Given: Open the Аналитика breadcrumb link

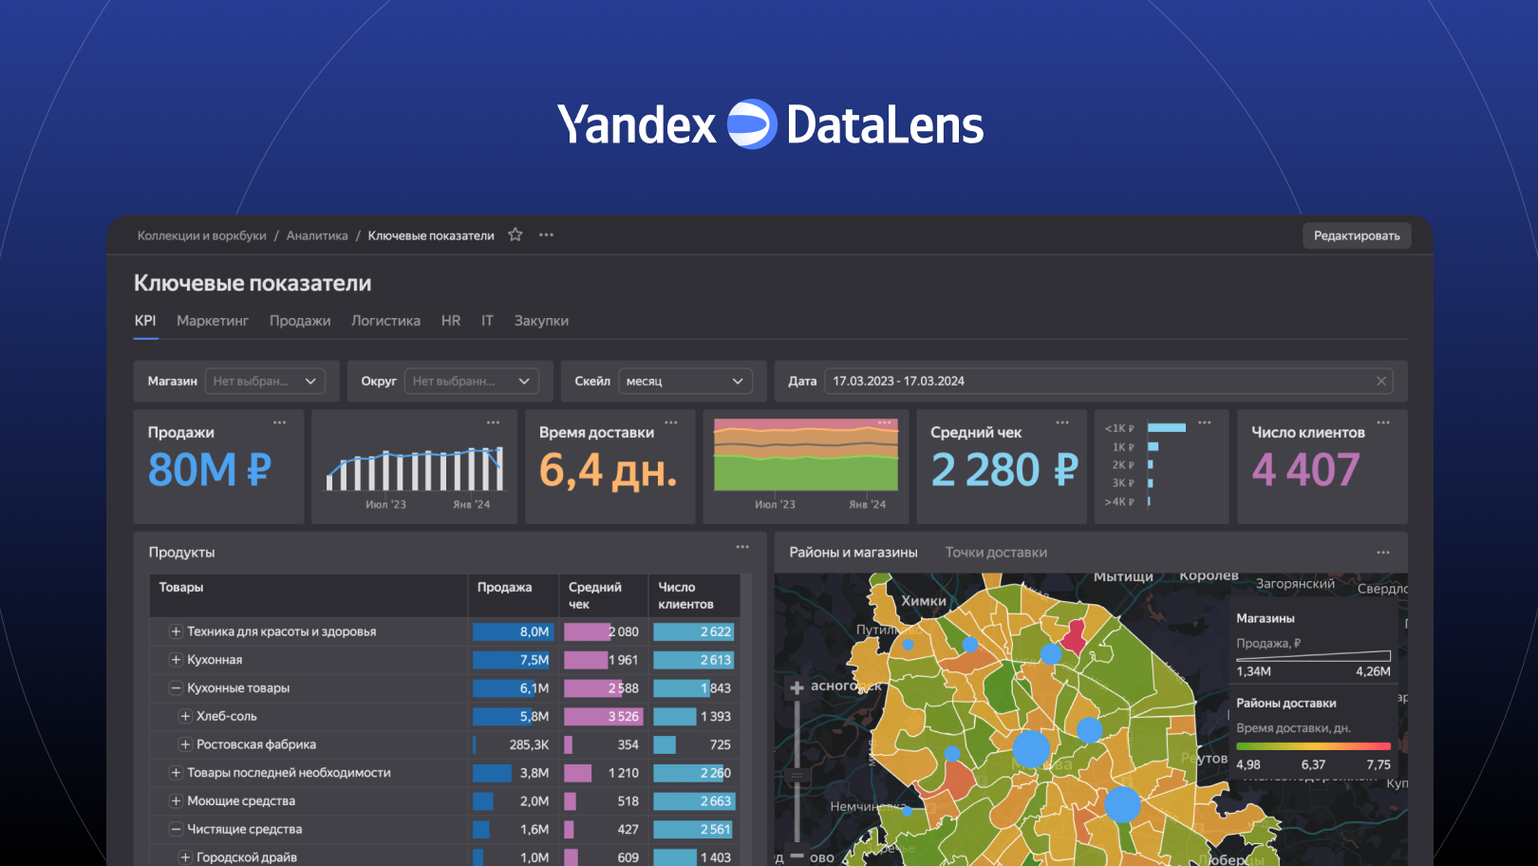Looking at the screenshot, I should click(317, 235).
